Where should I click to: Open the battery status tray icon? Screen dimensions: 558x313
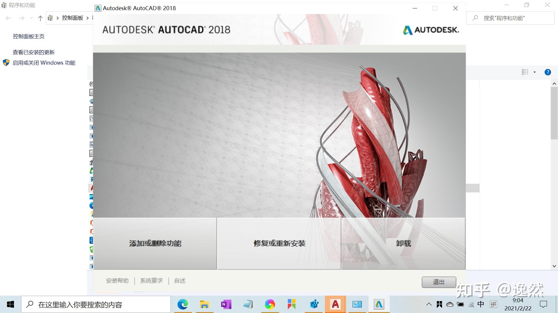(460, 304)
